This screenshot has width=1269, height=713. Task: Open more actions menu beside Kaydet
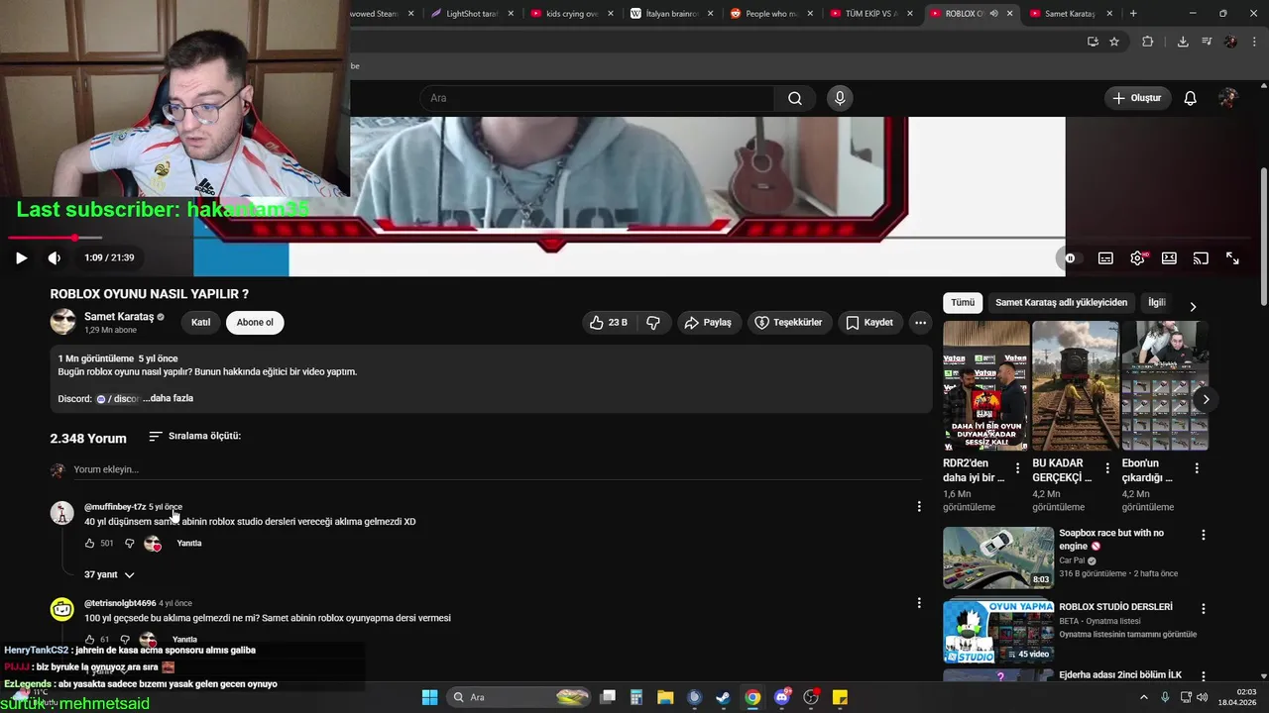point(920,322)
